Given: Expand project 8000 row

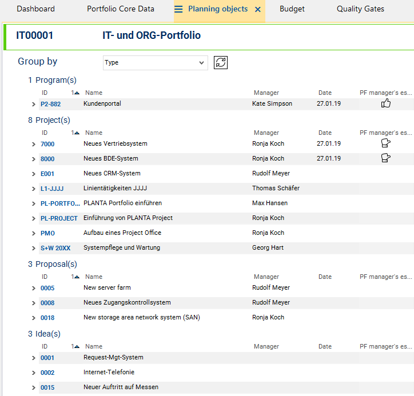Looking at the screenshot, I should click(x=34, y=159).
